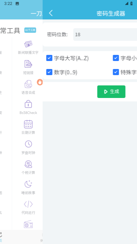The width and height of the screenshot is (137, 244).
Task: Click the 语音合成 label
Action: point(28,93)
